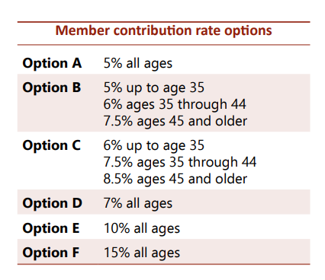
Task: Click 6% ages 35 through 44
Action: click(175, 104)
